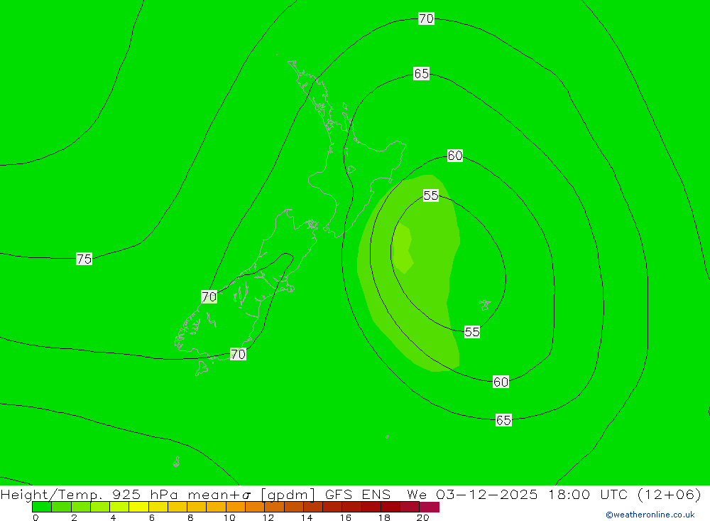Select the bright yellow swatch right of scale value 5
Screen dimensions: 710x521
(138, 507)
